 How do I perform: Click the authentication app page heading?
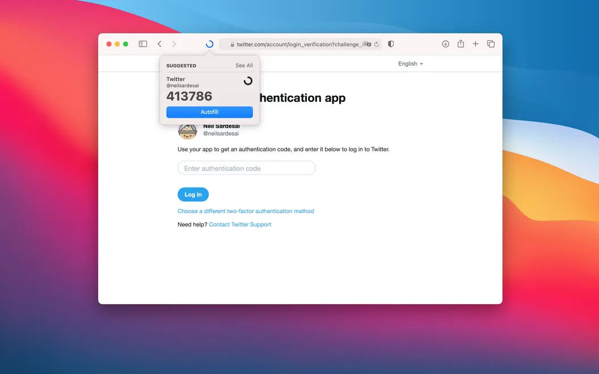pyautogui.click(x=302, y=97)
